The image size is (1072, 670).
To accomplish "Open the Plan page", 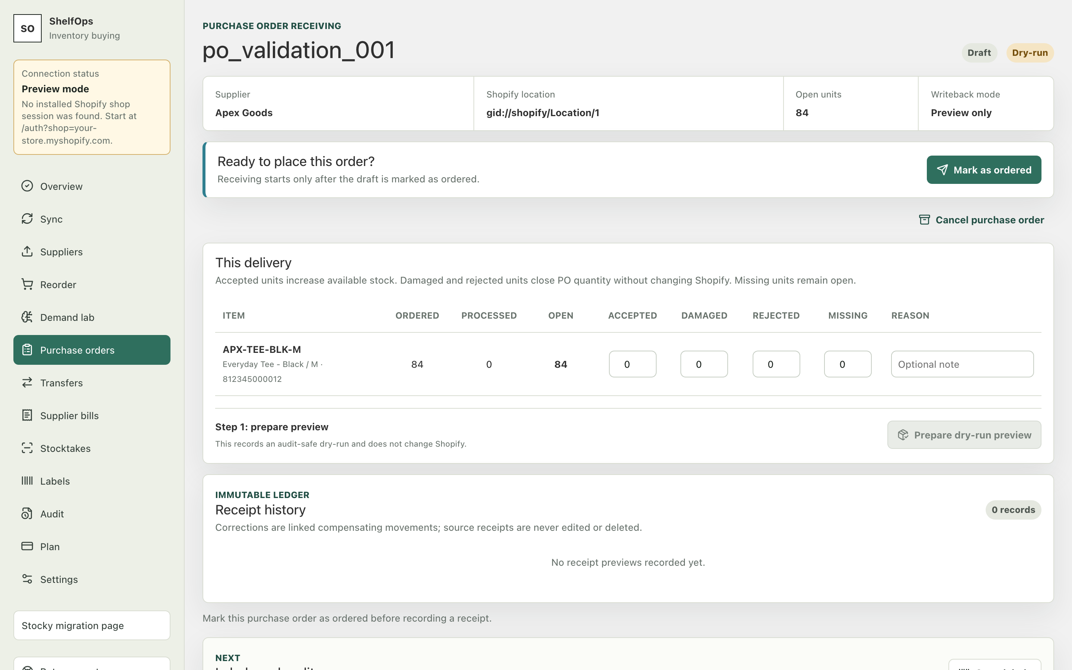I will [x=92, y=547].
